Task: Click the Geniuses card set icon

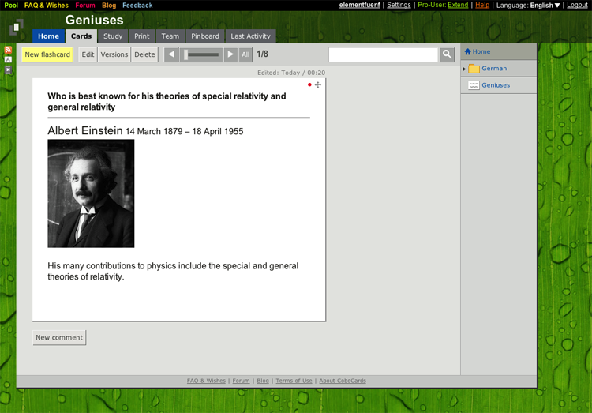Action: (x=474, y=85)
